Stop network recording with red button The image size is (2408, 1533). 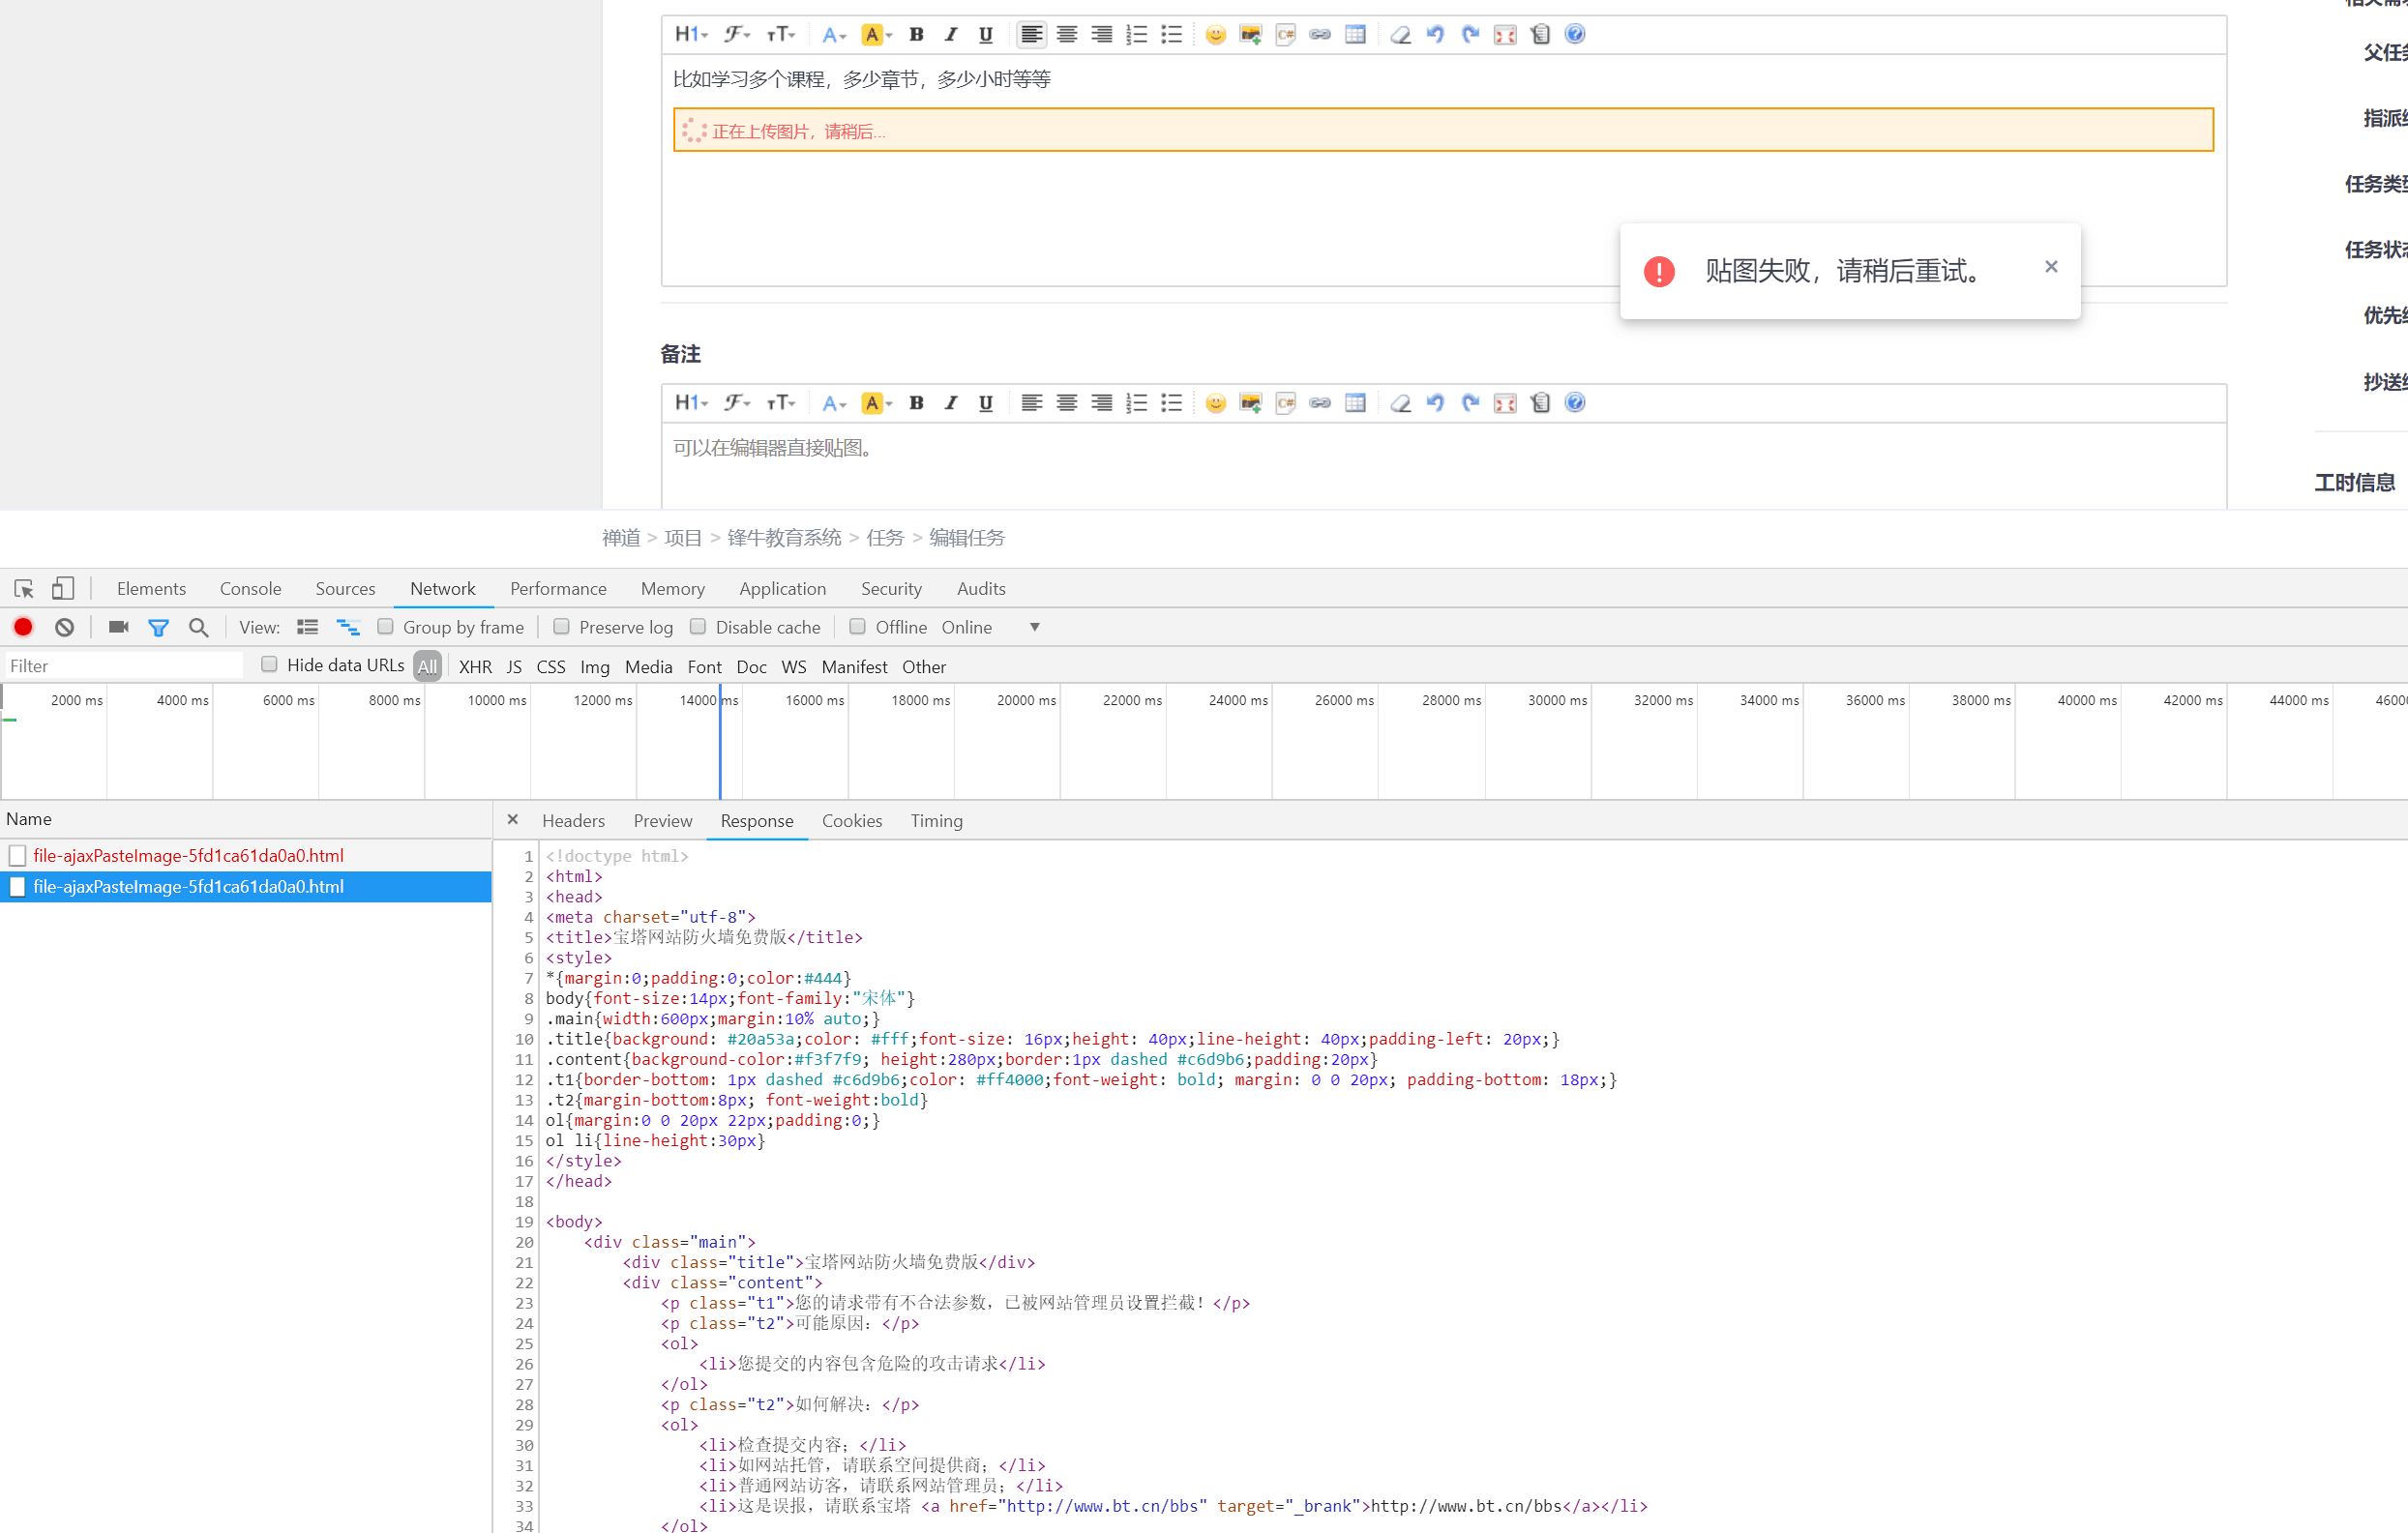[x=23, y=628]
